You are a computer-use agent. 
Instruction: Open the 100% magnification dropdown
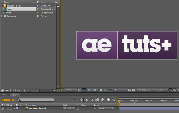tap(71, 90)
